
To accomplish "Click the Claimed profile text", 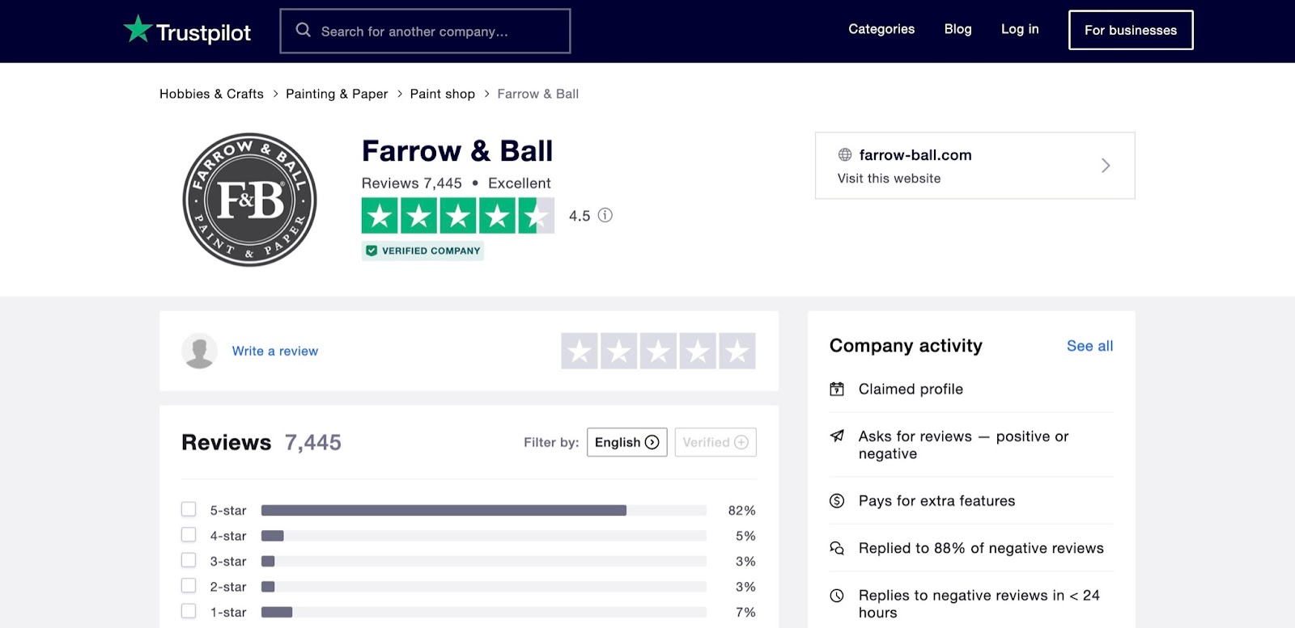I will (x=911, y=389).
